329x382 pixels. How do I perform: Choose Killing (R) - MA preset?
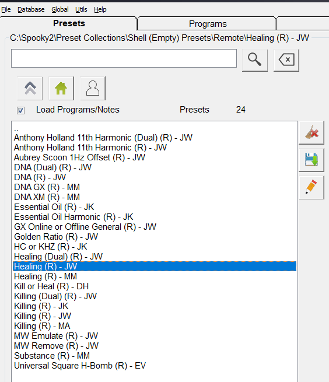tap(155, 326)
